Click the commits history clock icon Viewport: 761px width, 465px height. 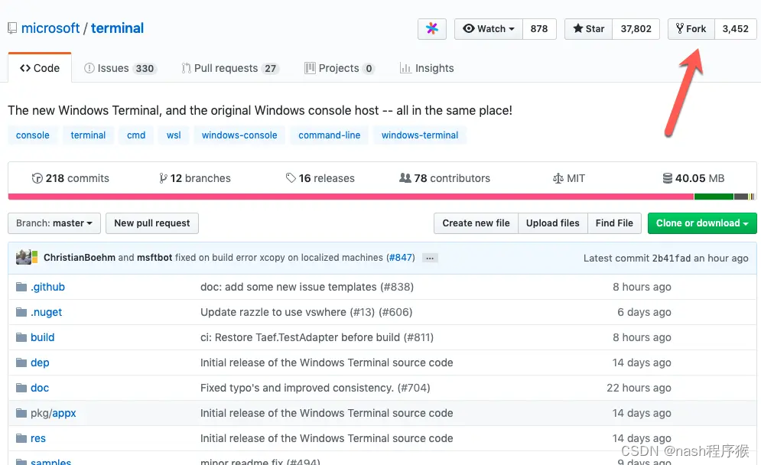tap(37, 178)
